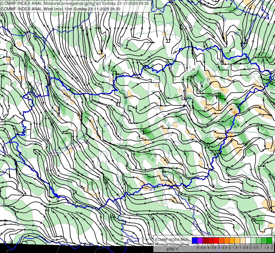Click the blue legend swatch below -5
The height and width of the screenshot is (253, 275).
pyautogui.click(x=195, y=240)
